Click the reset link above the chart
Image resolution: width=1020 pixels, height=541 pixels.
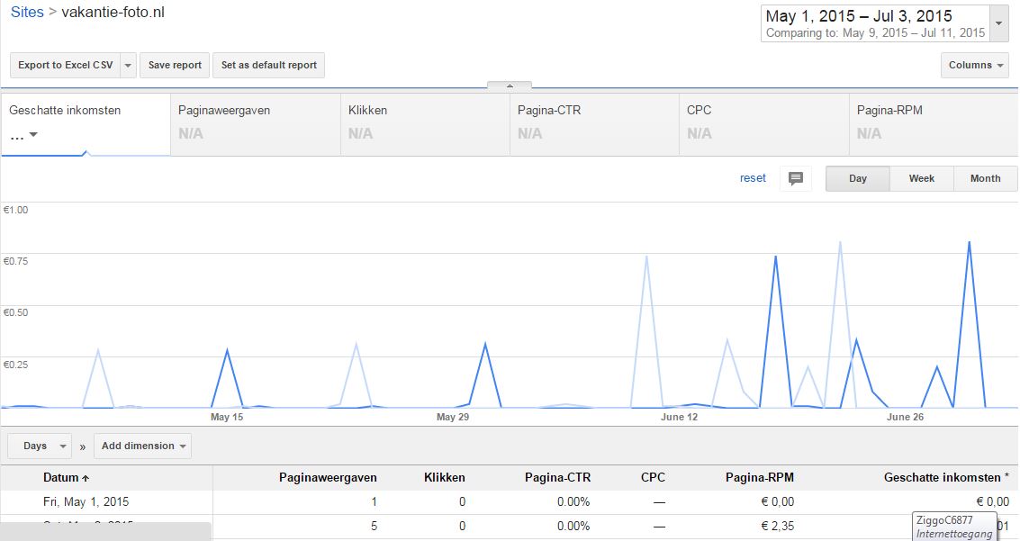pos(753,177)
